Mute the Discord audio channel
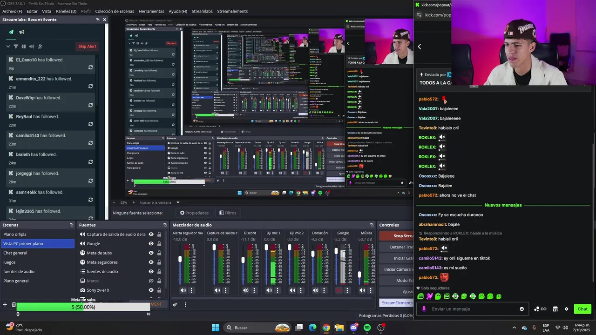The height and width of the screenshot is (335, 596). 246,290
